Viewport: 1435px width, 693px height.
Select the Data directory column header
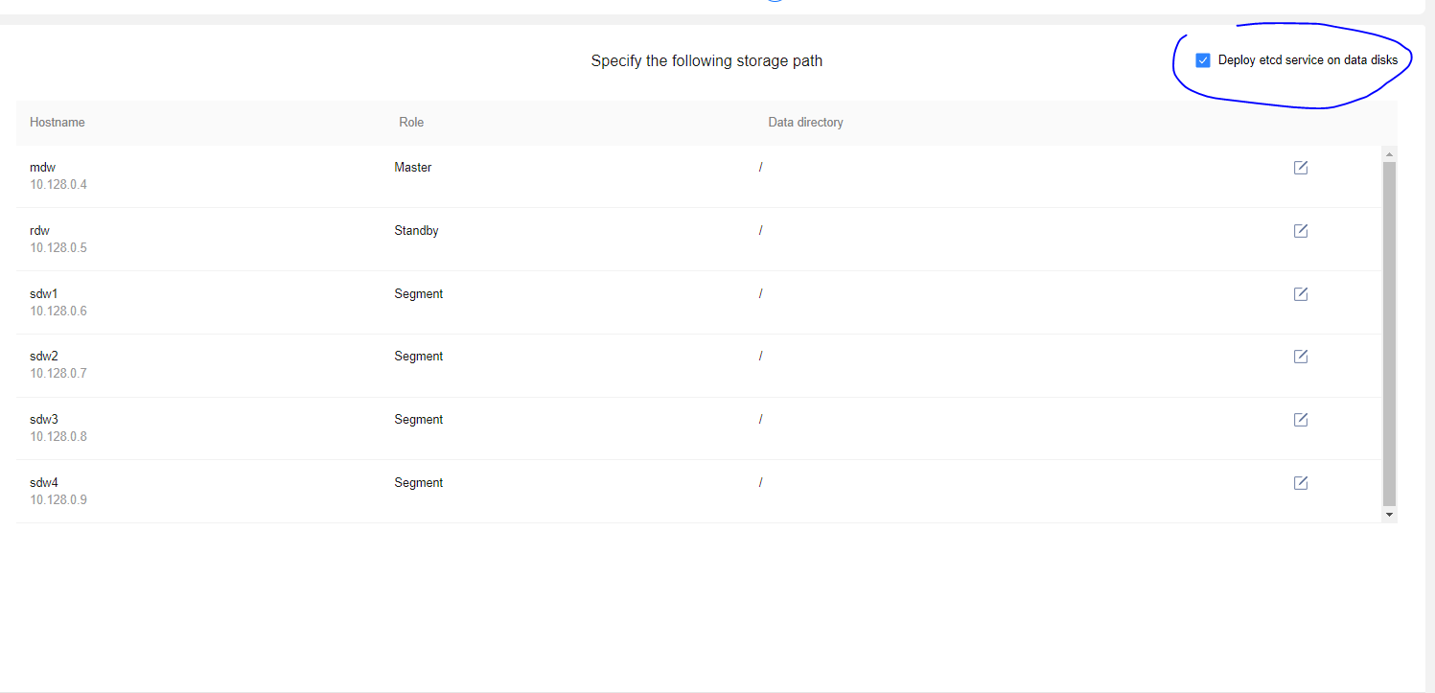tap(805, 123)
